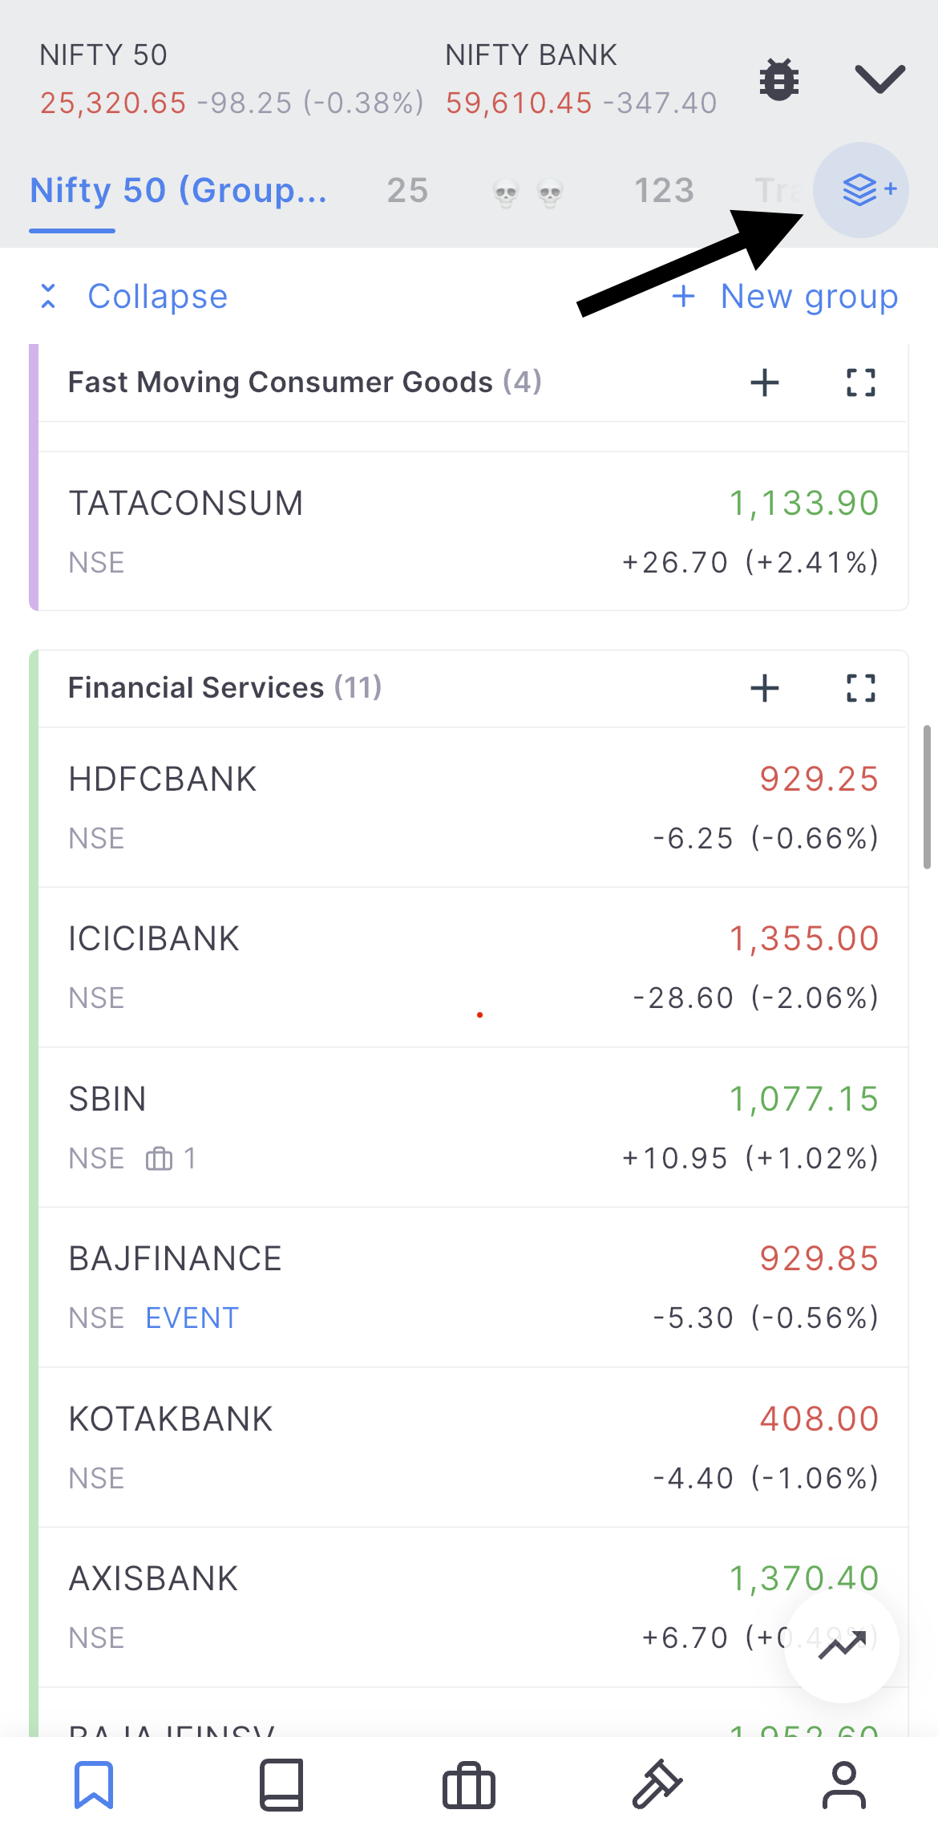Open the watchlist bookmark tab

tap(94, 1785)
